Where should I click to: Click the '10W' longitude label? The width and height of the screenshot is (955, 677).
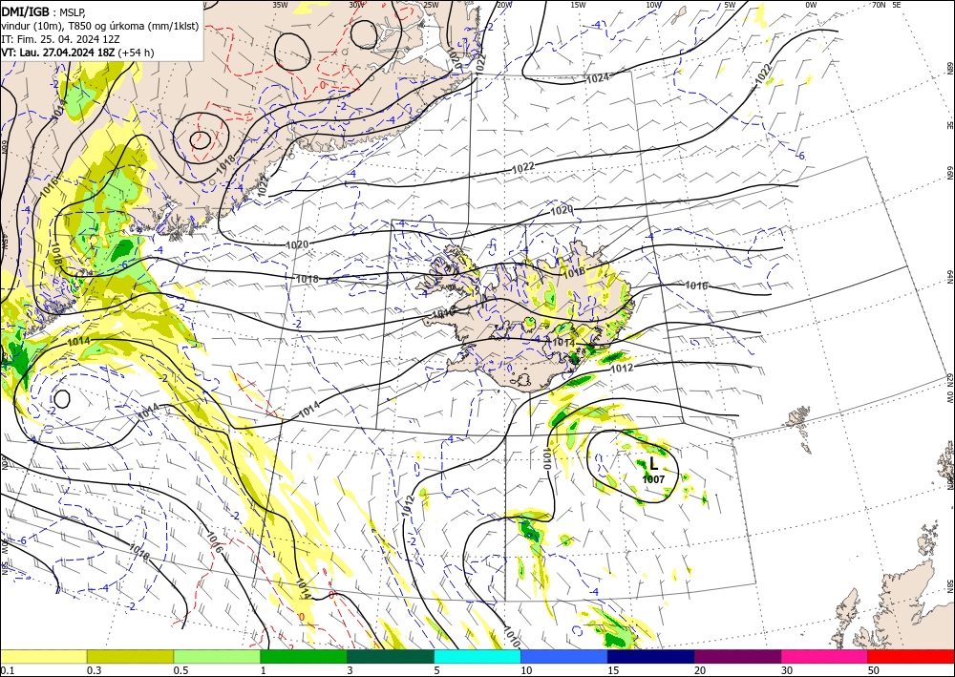click(653, 4)
